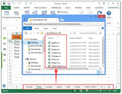Select the Orange sheet tab
The image size is (122, 94).
(x=29, y=87)
